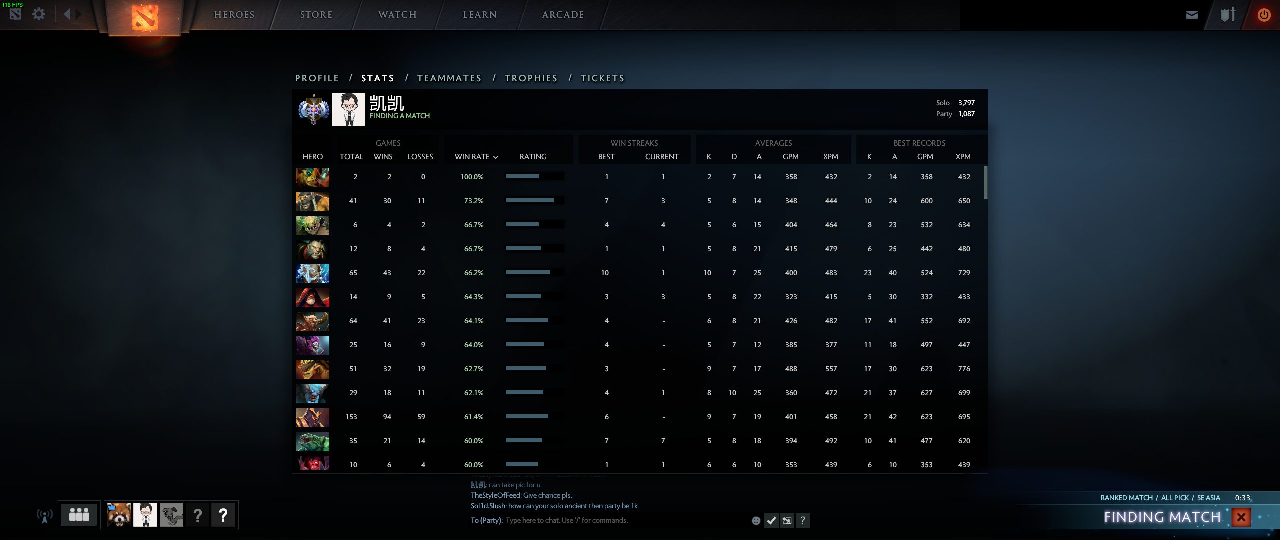Select the hero portrait with 65 total games
This screenshot has height=540, width=1280.
click(x=312, y=273)
